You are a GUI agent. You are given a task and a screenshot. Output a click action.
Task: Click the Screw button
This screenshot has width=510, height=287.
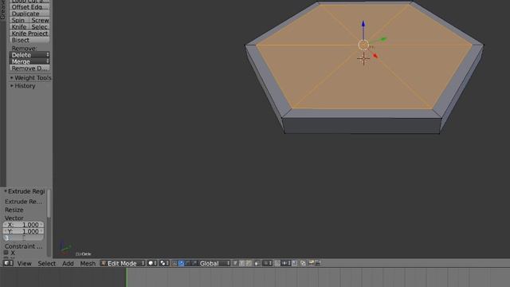click(40, 20)
